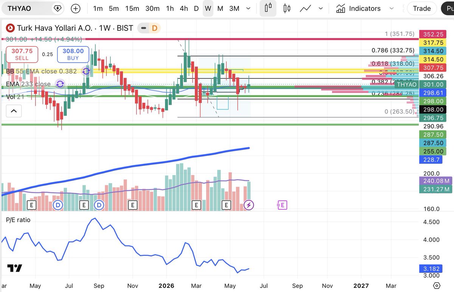Toggle the pill switch beside BIST
The width and height of the screenshot is (454, 292).
point(143,28)
